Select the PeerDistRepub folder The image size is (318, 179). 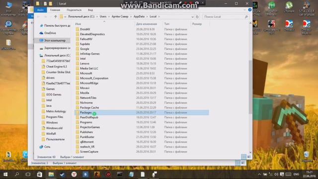click(x=89, y=117)
